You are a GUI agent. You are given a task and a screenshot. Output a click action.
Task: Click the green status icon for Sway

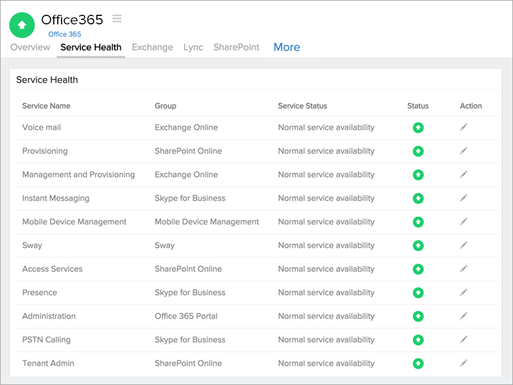pyautogui.click(x=418, y=246)
